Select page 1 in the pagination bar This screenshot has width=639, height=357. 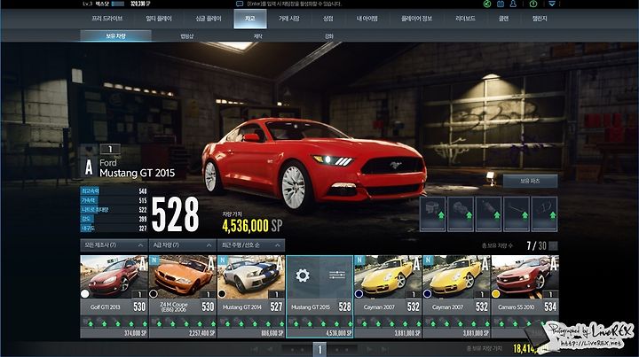point(319,349)
